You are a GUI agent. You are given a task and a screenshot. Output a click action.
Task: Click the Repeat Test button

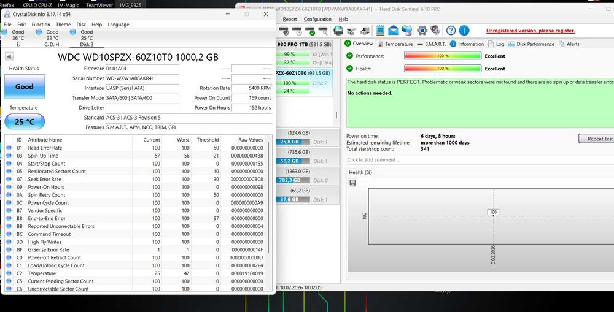coord(597,139)
